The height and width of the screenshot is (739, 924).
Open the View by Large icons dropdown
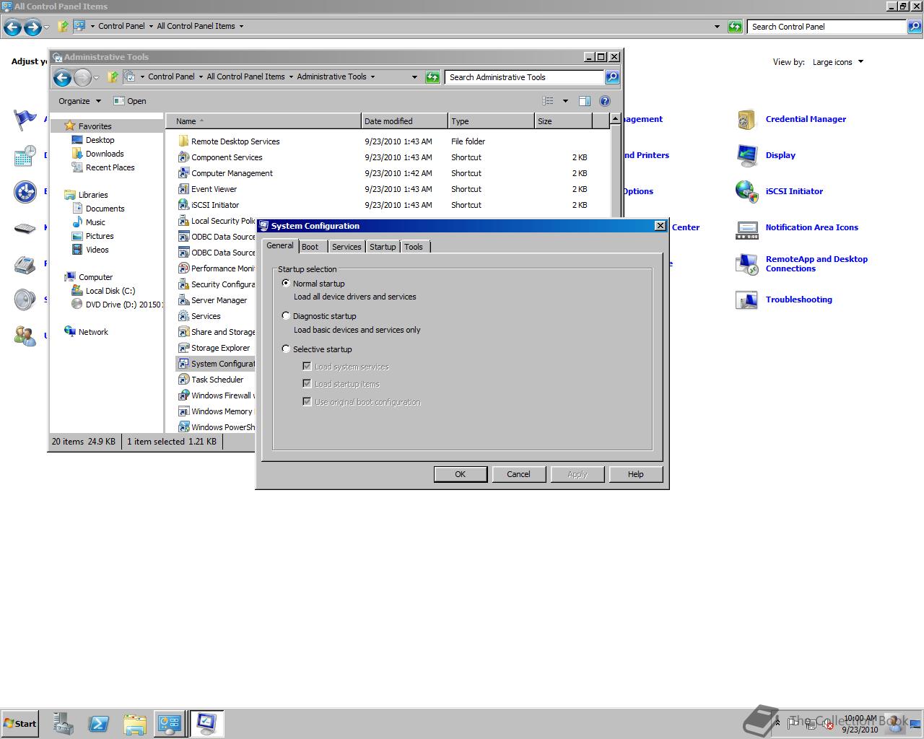coord(838,62)
